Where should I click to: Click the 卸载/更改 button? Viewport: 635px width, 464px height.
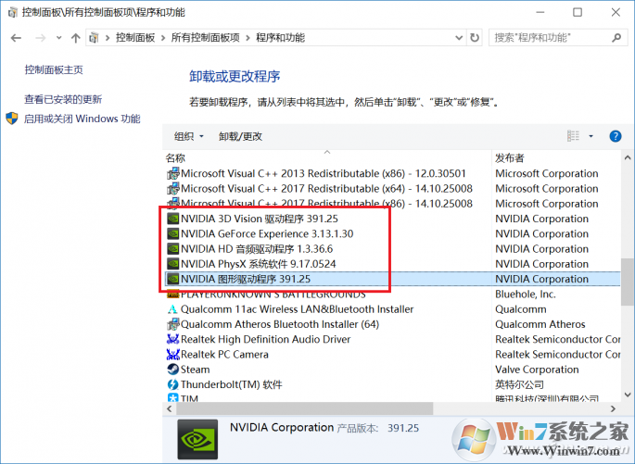(240, 136)
